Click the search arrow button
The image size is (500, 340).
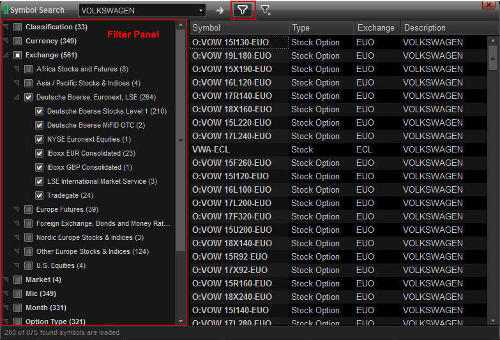click(x=220, y=10)
